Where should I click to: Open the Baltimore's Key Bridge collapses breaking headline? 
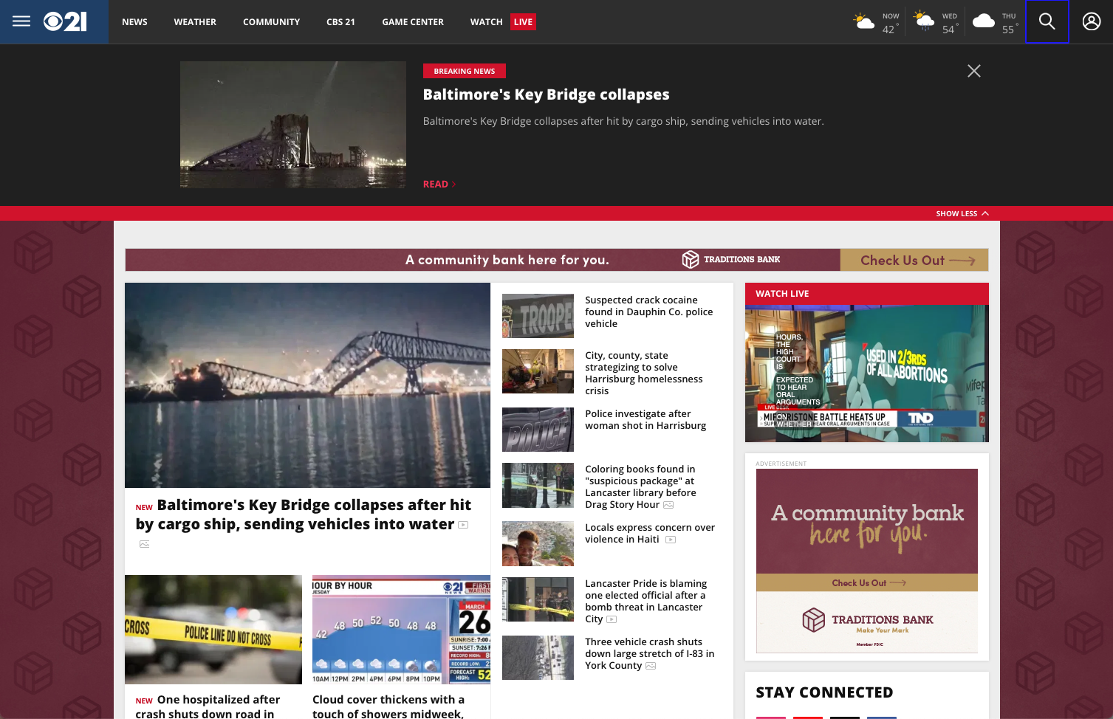point(546,94)
